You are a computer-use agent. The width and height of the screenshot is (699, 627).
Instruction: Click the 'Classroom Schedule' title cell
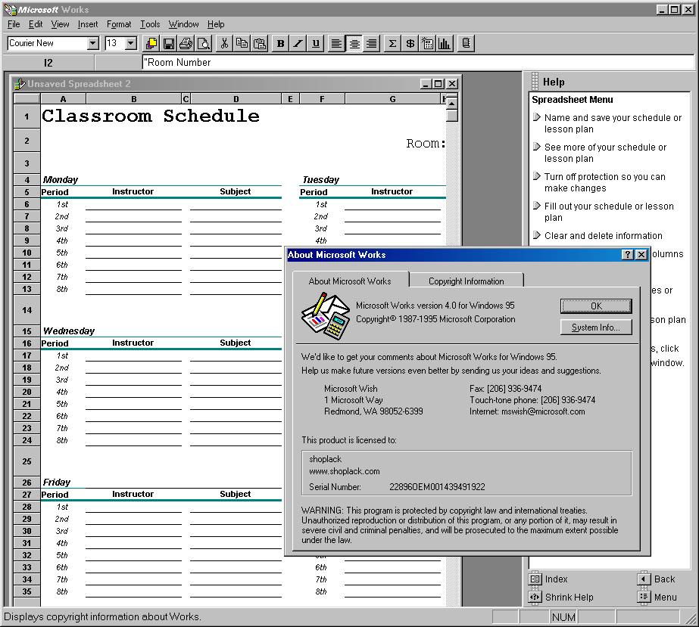click(x=151, y=116)
